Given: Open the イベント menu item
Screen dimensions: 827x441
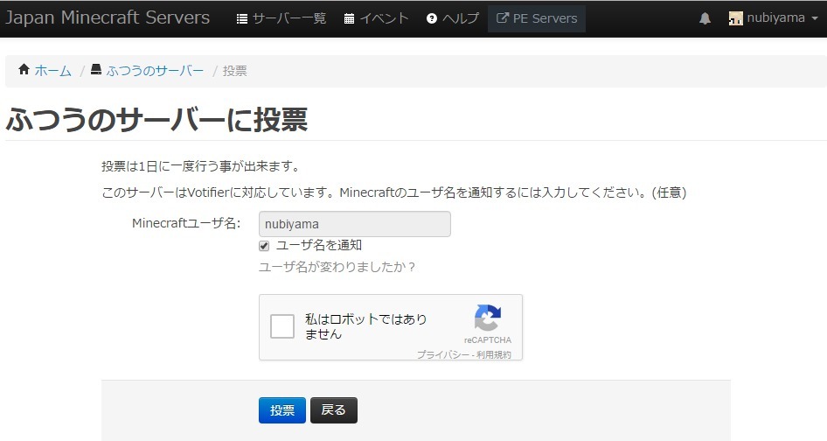Looking at the screenshot, I should point(385,18).
